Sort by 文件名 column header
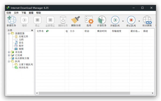 tap(50, 31)
